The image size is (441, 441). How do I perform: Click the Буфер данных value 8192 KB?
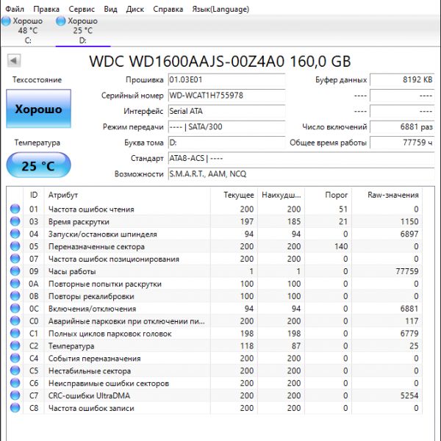[402, 79]
